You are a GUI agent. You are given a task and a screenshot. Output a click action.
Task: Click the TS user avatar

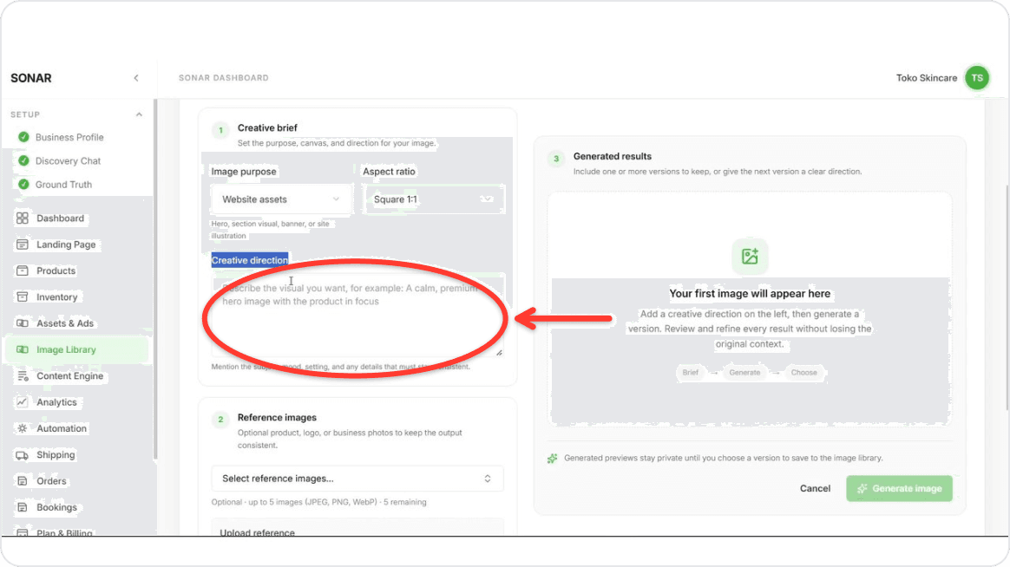click(976, 78)
